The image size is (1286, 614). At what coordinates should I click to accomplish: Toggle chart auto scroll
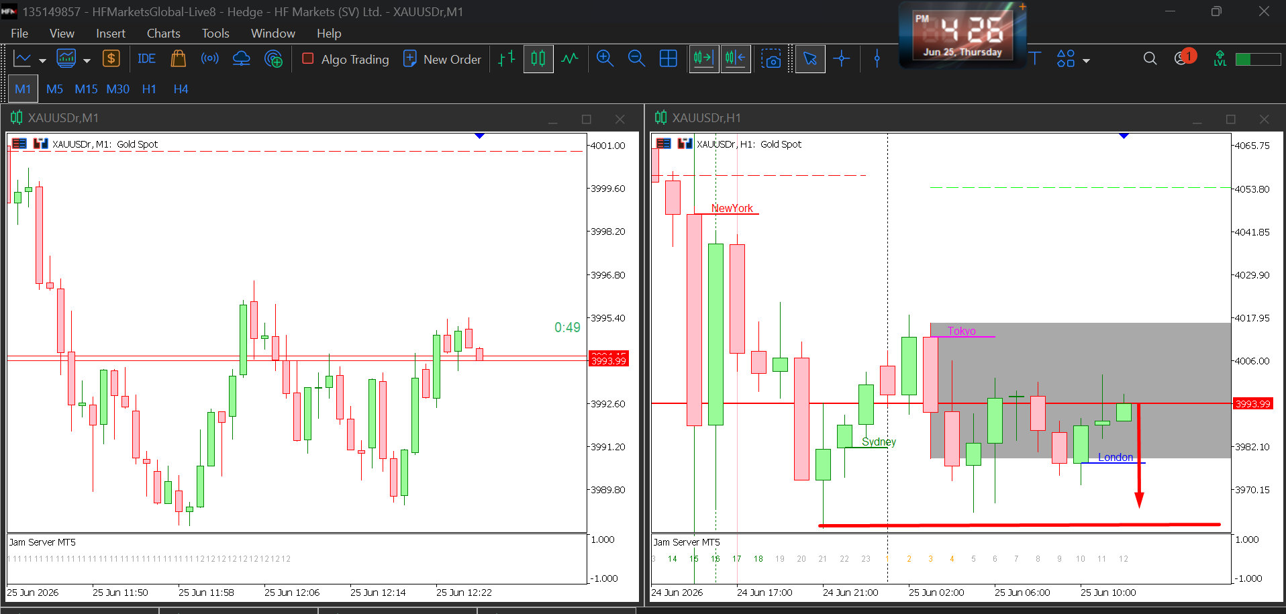coord(704,59)
